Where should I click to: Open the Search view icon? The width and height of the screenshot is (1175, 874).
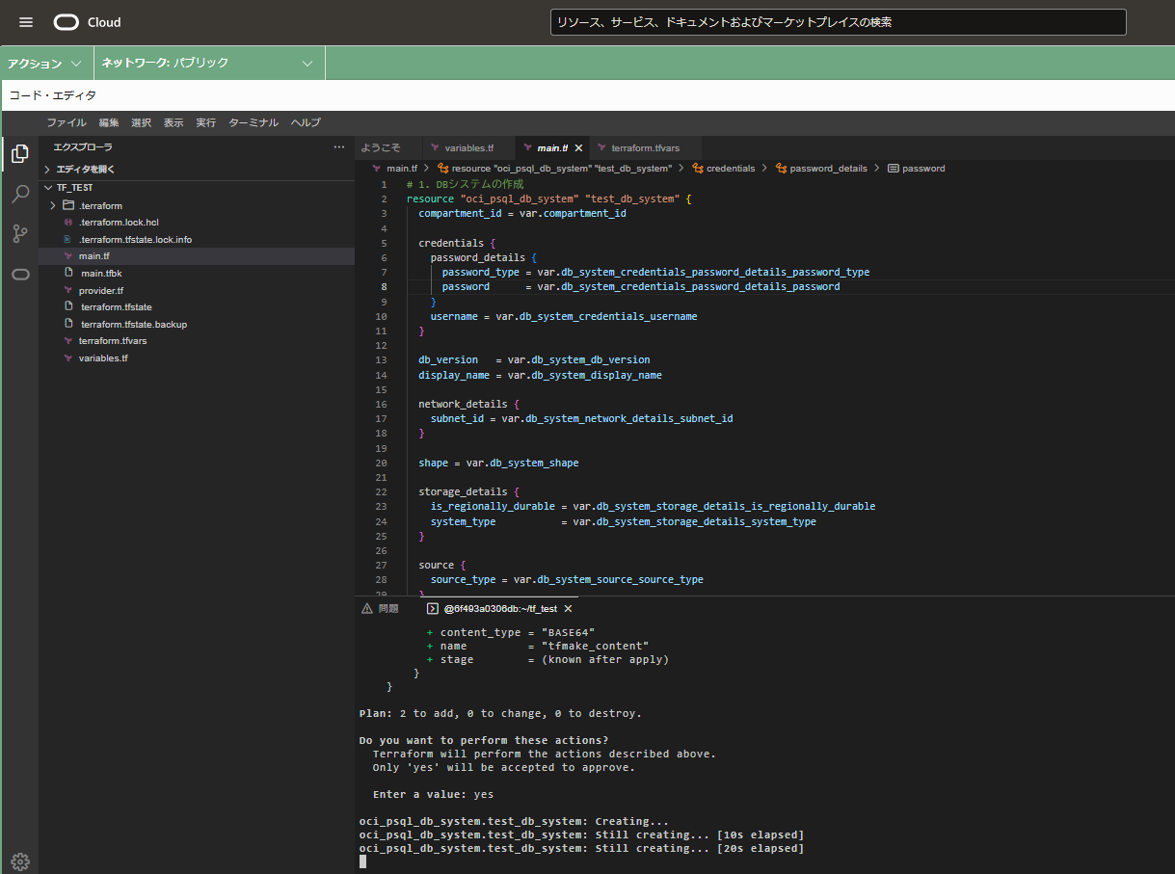click(x=20, y=195)
